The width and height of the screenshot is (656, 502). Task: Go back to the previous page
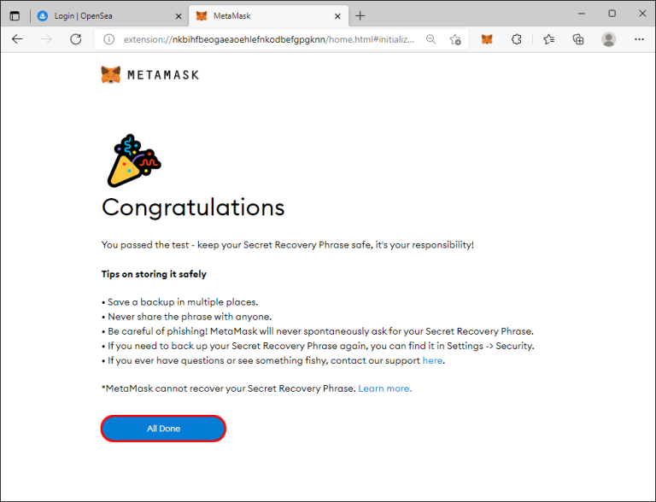(x=17, y=39)
